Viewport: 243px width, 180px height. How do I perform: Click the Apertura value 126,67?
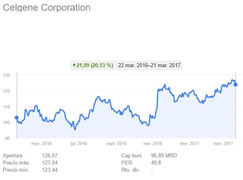[x=50, y=155]
